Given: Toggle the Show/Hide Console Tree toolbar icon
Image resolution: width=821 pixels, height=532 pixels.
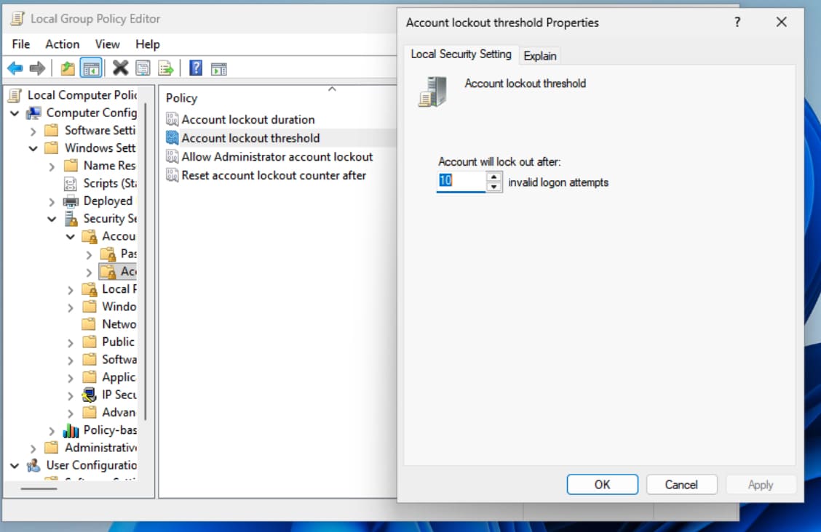Looking at the screenshot, I should pyautogui.click(x=92, y=68).
